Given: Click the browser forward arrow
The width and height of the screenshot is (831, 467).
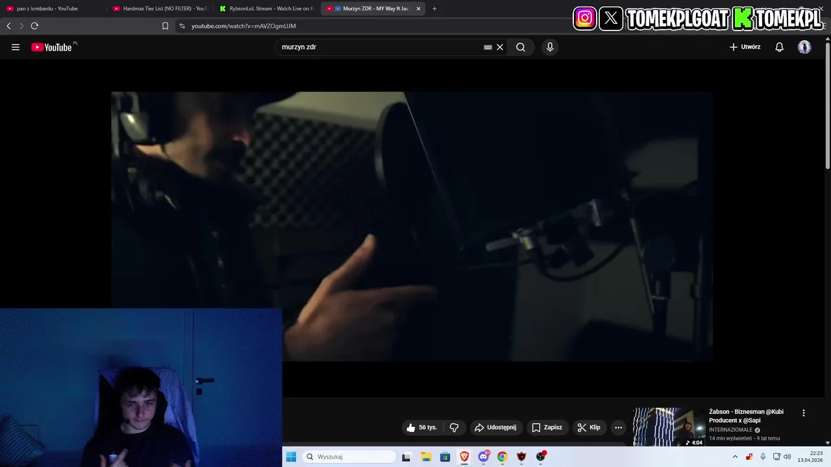Looking at the screenshot, I should pos(21,26).
